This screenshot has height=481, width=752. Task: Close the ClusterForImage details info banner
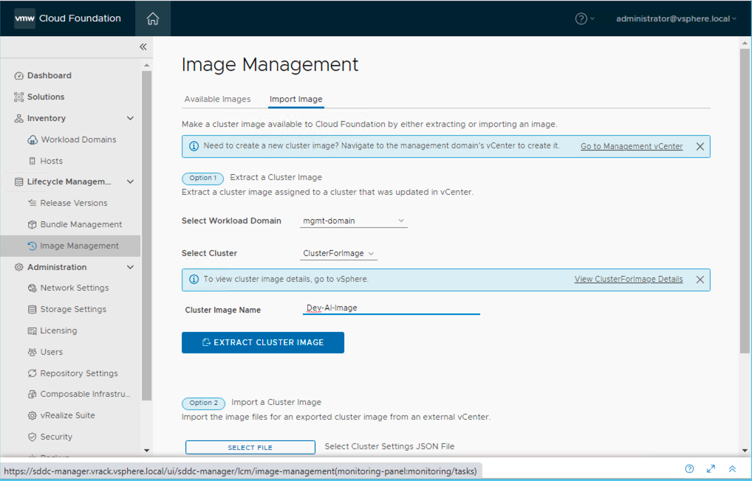tap(700, 280)
